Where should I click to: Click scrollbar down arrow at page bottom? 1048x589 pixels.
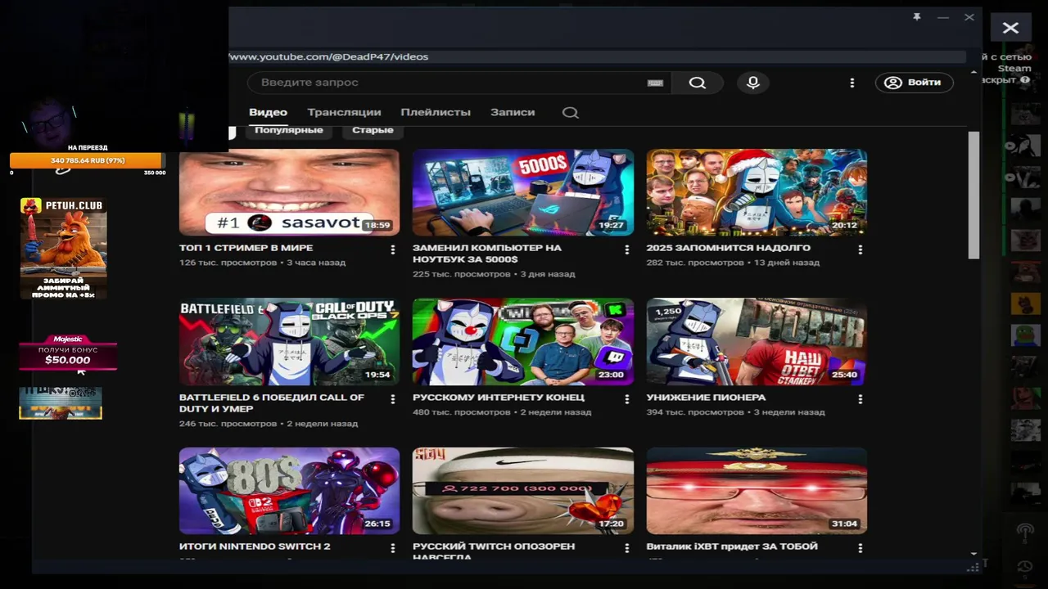[x=973, y=554]
